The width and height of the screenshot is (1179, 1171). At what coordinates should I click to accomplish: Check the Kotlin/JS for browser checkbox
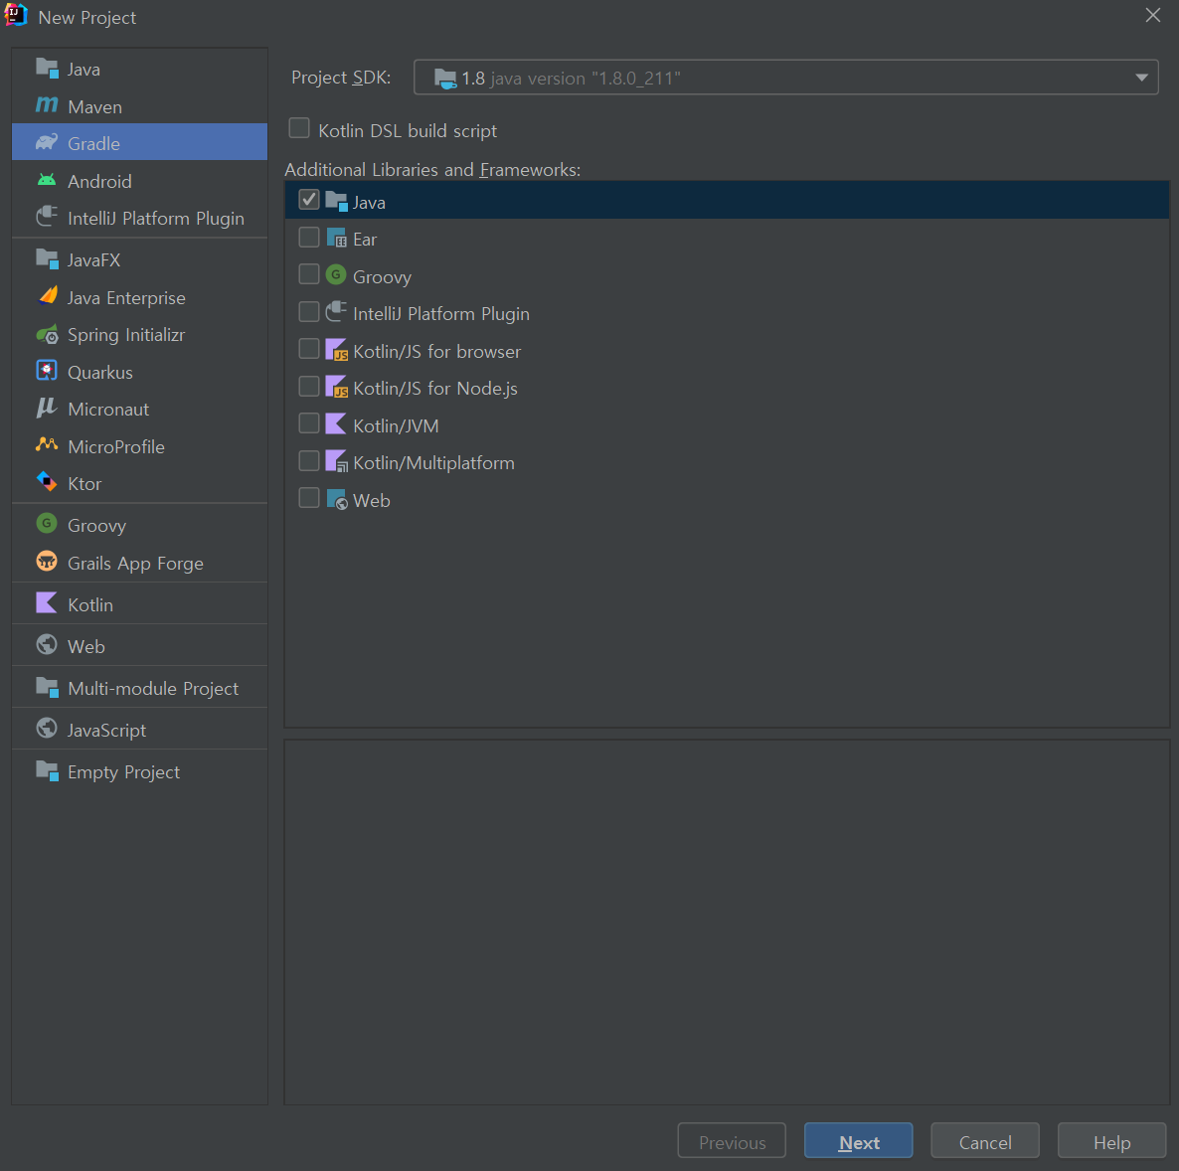[x=309, y=349]
